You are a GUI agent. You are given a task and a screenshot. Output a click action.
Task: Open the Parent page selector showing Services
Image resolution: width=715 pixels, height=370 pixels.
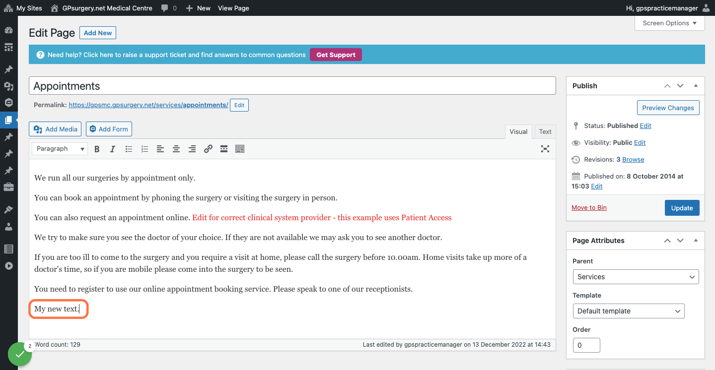pos(636,277)
